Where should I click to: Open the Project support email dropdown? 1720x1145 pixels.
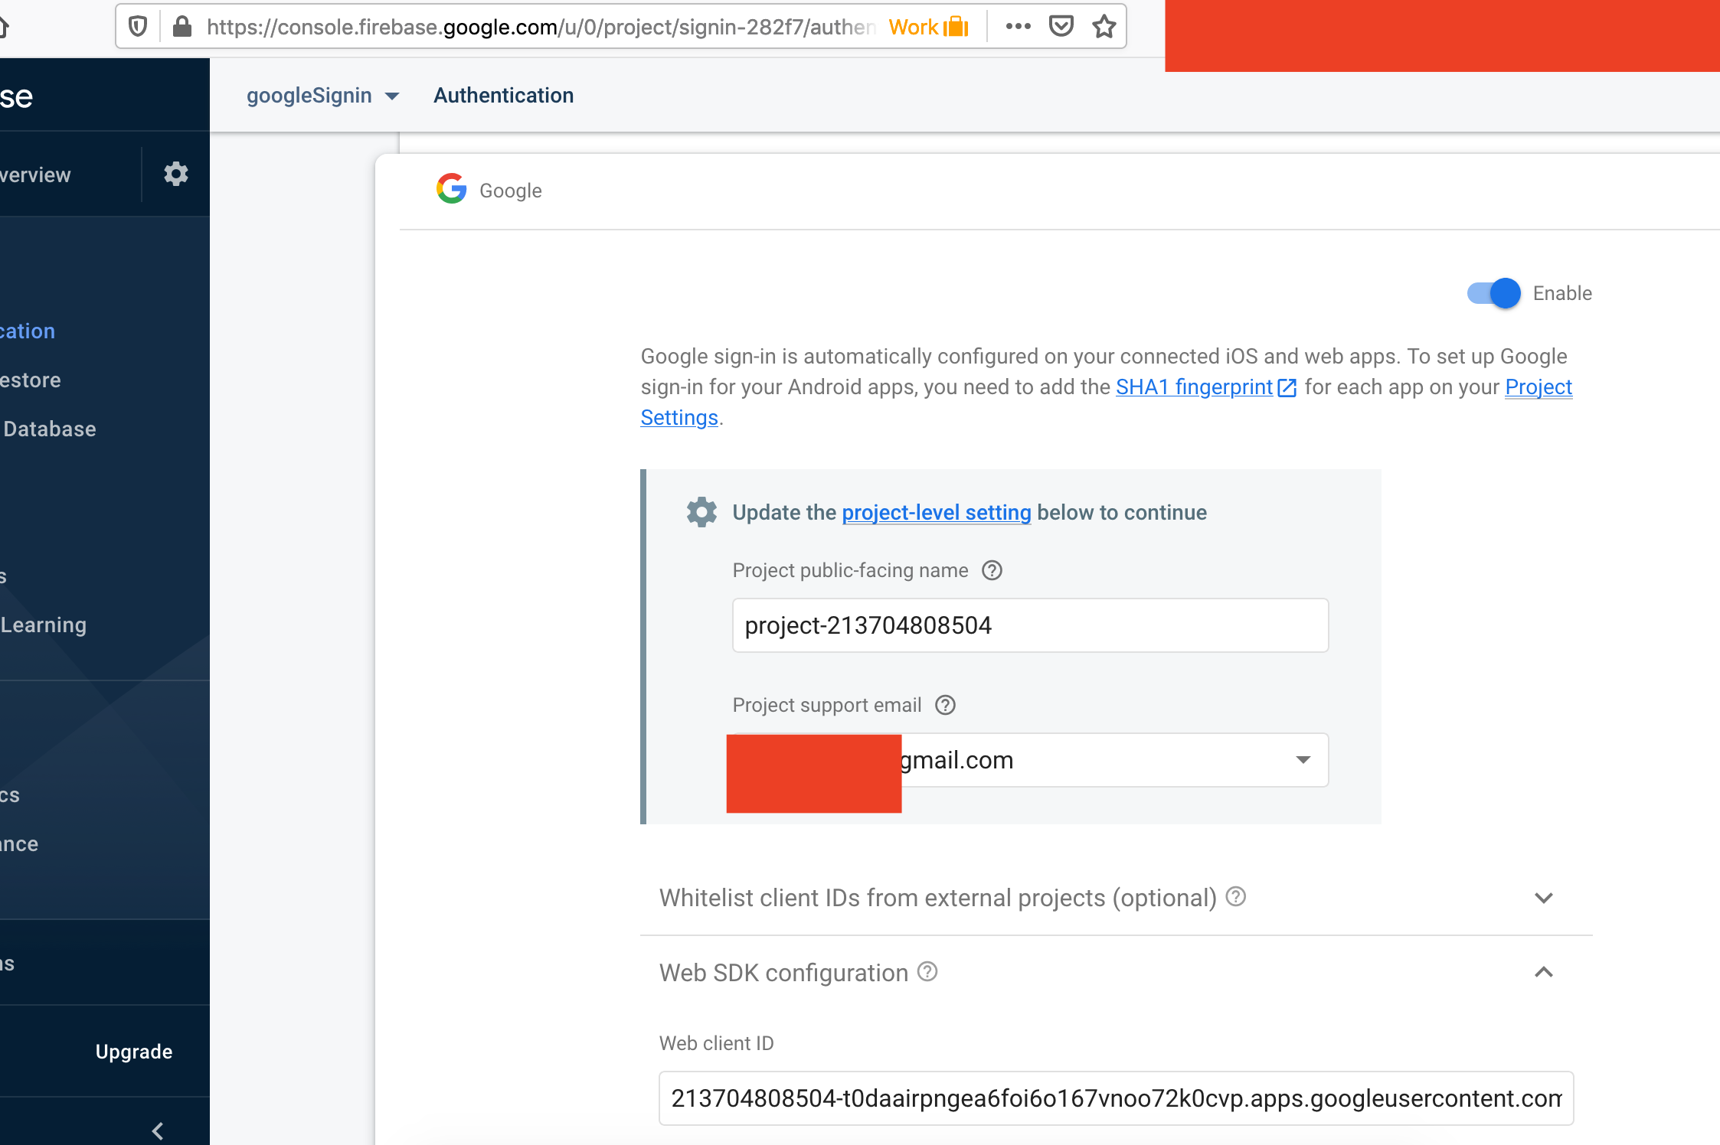[x=1302, y=759]
